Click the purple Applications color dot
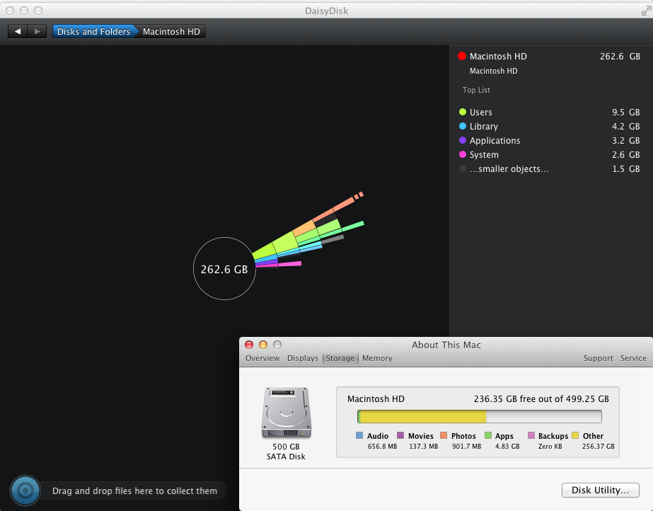The width and height of the screenshot is (653, 511). point(462,140)
